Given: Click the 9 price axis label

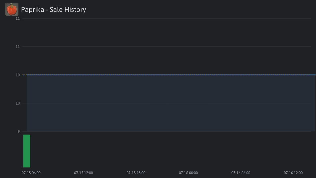Looking at the screenshot, I should click(x=18, y=132).
